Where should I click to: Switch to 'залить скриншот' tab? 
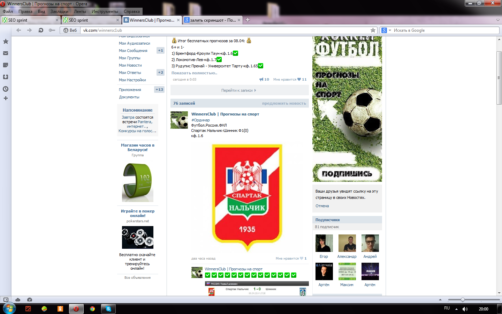(213, 20)
